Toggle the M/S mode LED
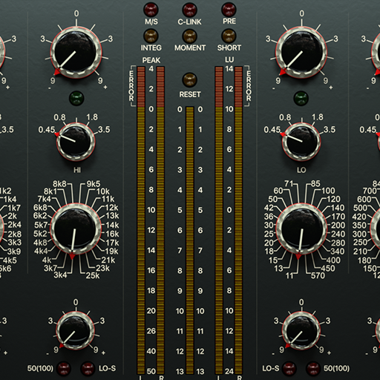Screen dimensions: 380x380 coord(151,10)
